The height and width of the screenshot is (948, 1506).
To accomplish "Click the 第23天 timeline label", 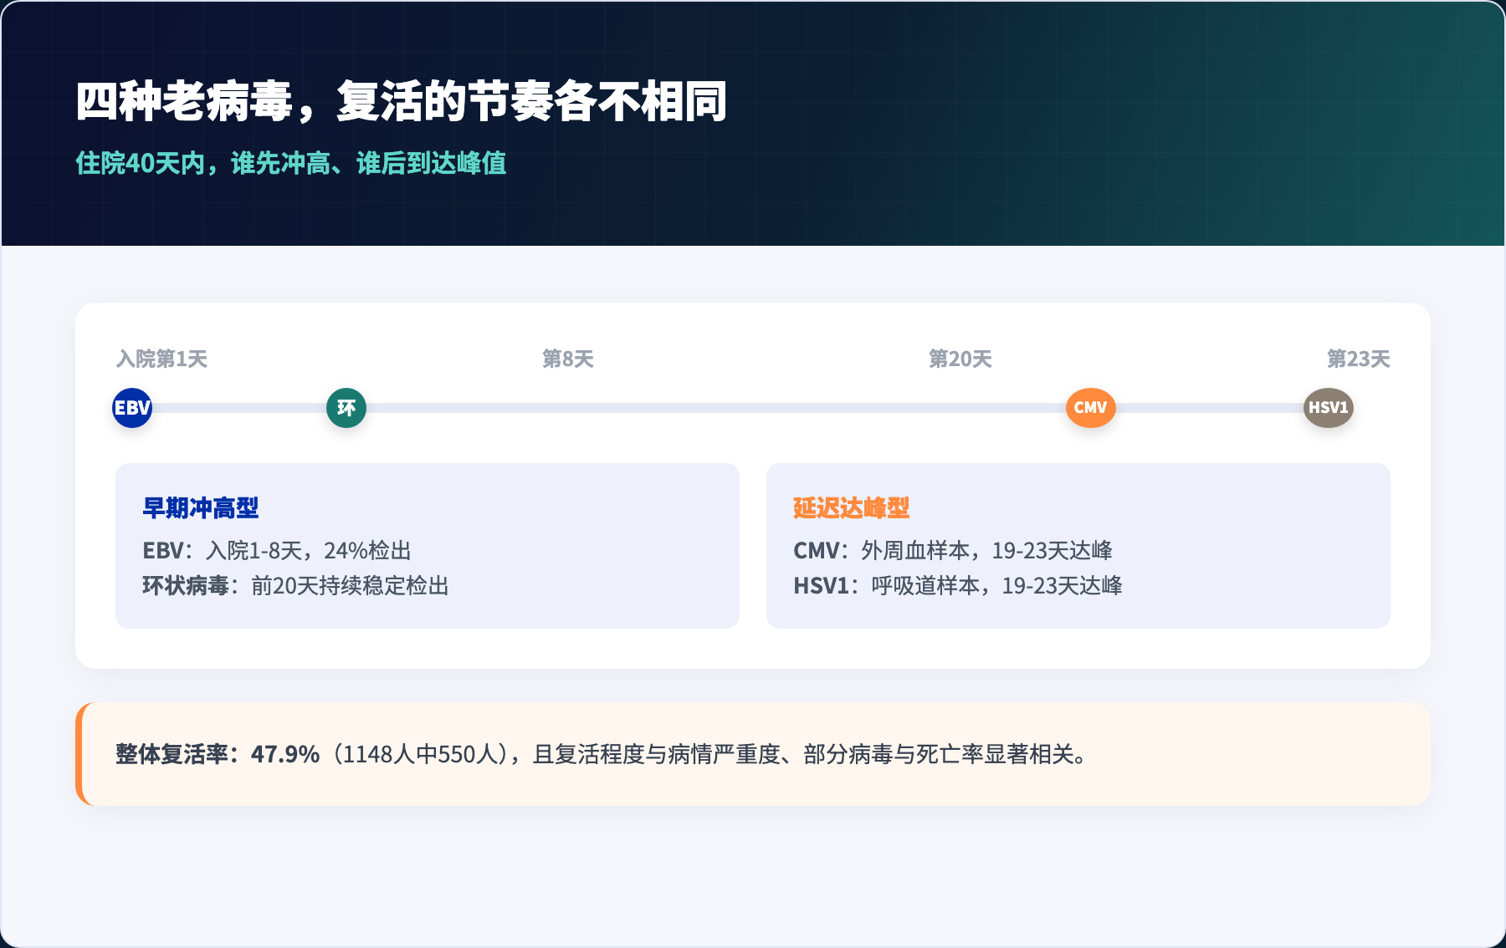I will [x=1359, y=359].
